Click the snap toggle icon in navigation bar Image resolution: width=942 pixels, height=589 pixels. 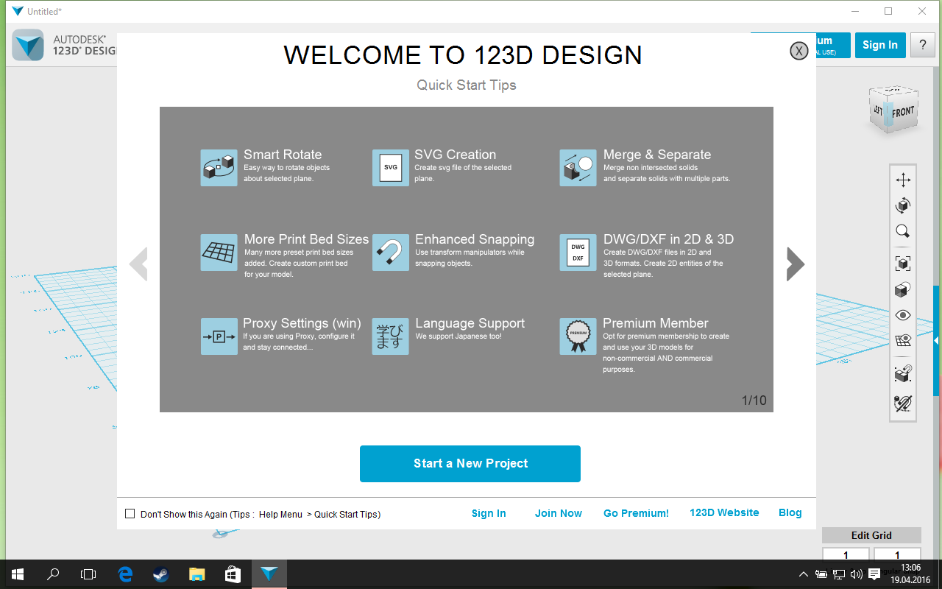tap(903, 373)
